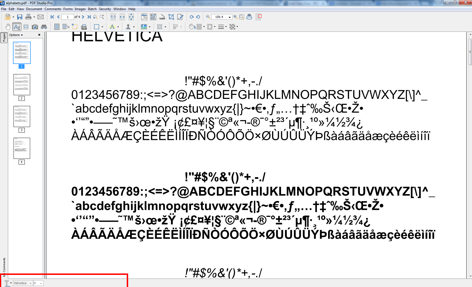472x287 pixels.
Task: Expand the Rectangle shape dropdown arrow
Action: pyautogui.click(x=102, y=27)
